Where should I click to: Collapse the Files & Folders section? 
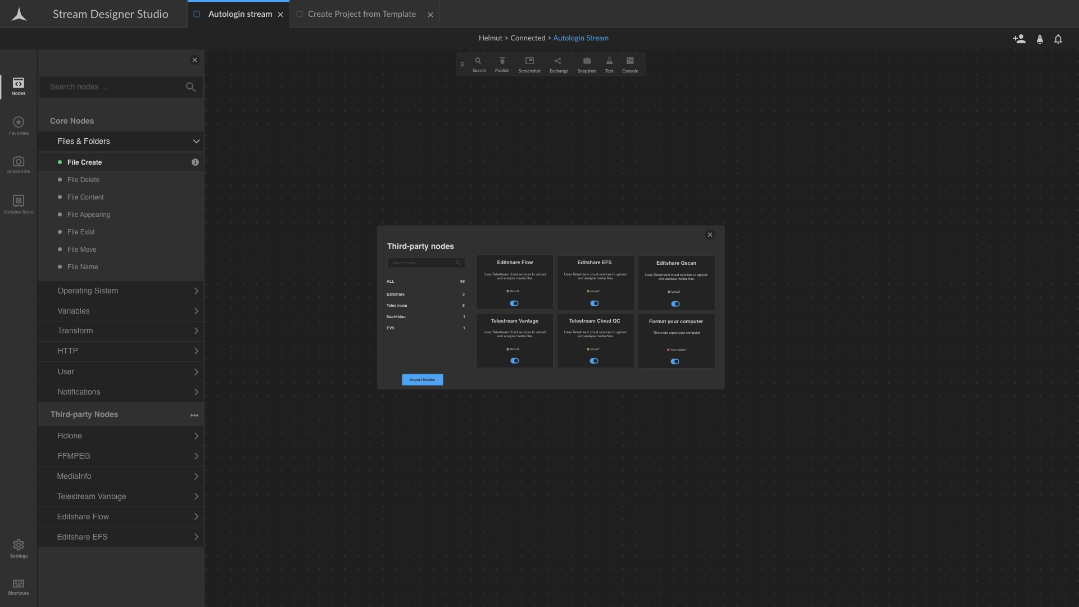point(196,142)
